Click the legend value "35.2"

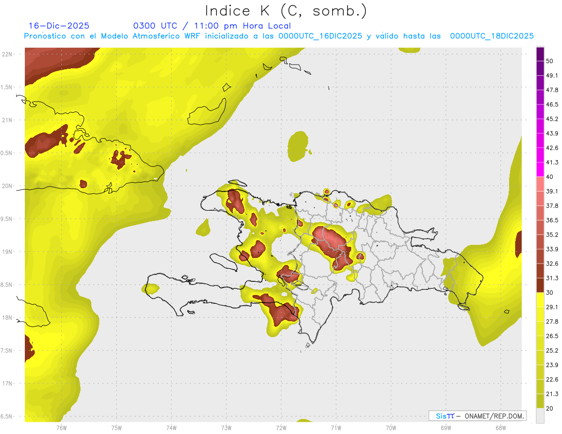552,235
